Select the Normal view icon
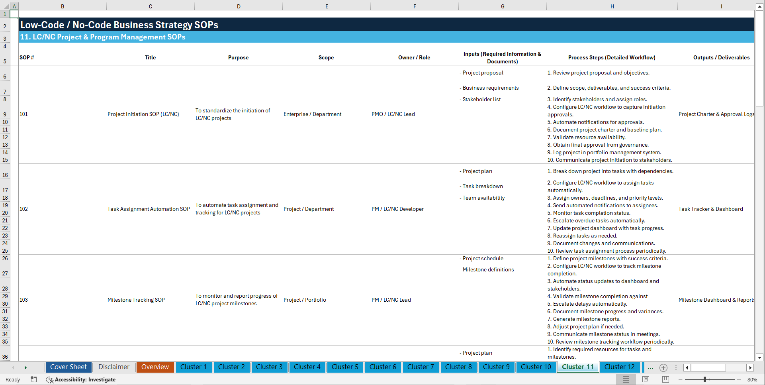Image resolution: width=765 pixels, height=385 pixels. 626,379
